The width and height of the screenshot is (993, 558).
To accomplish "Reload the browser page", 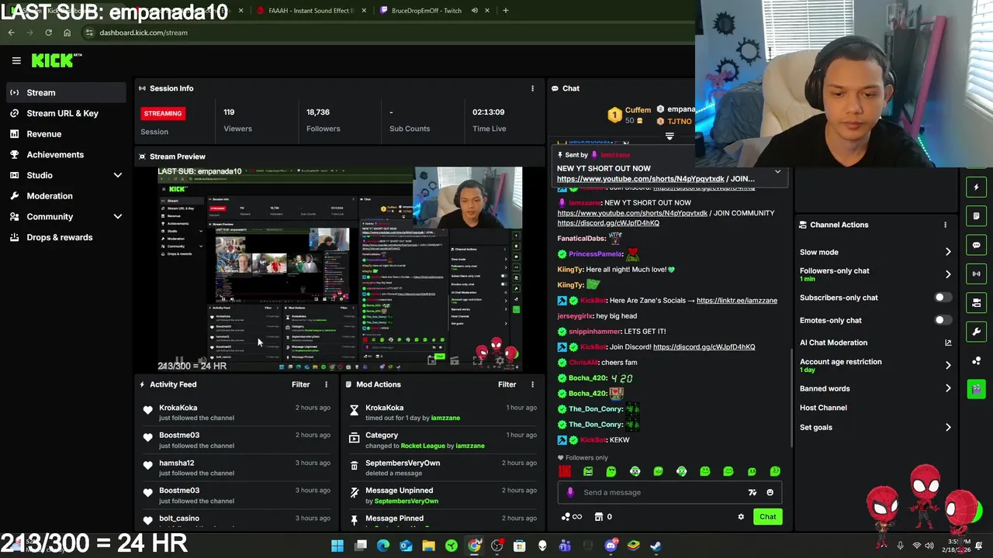I will (x=48, y=33).
